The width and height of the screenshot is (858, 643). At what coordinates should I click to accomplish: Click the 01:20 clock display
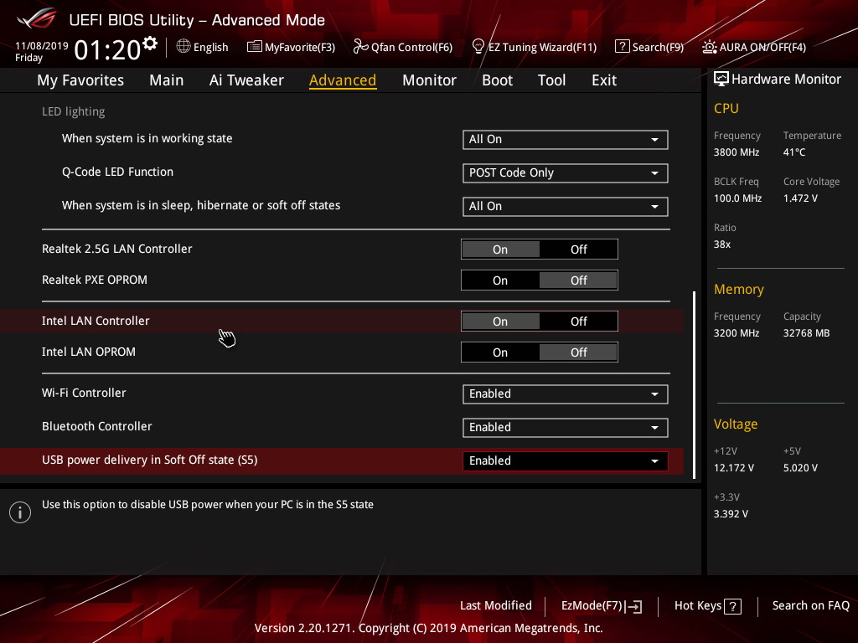coord(107,50)
